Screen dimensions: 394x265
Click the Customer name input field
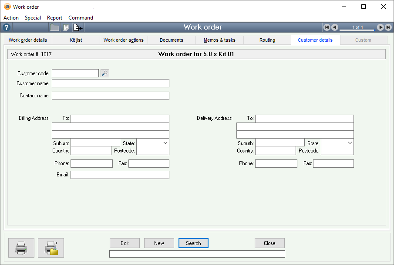110,83
